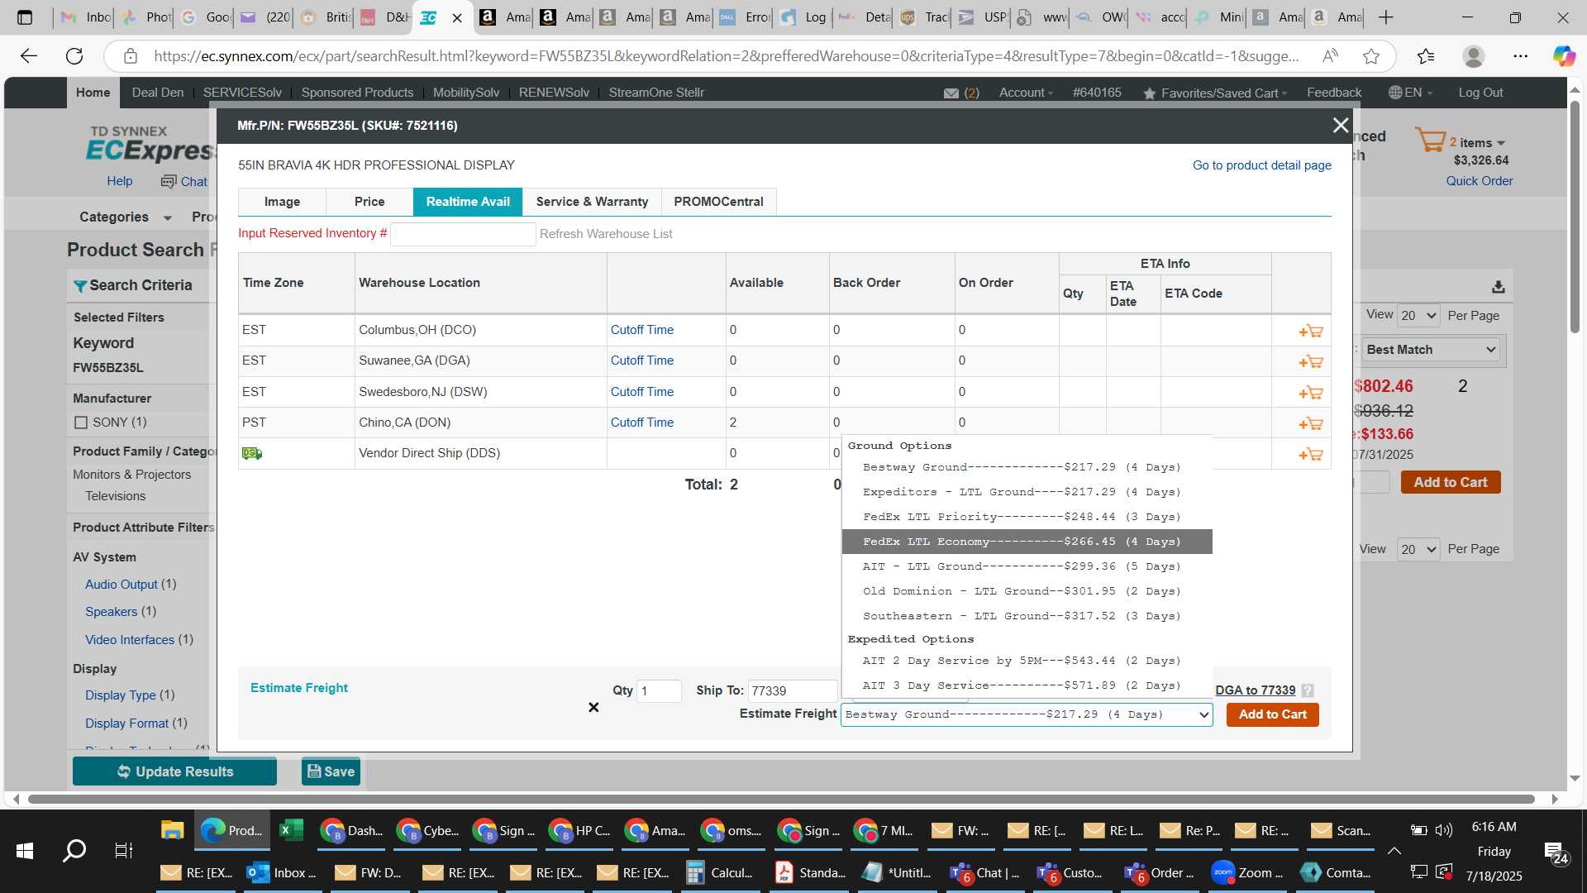This screenshot has width=1587, height=893.
Task: Click the Quick Order link
Action: click(x=1479, y=181)
